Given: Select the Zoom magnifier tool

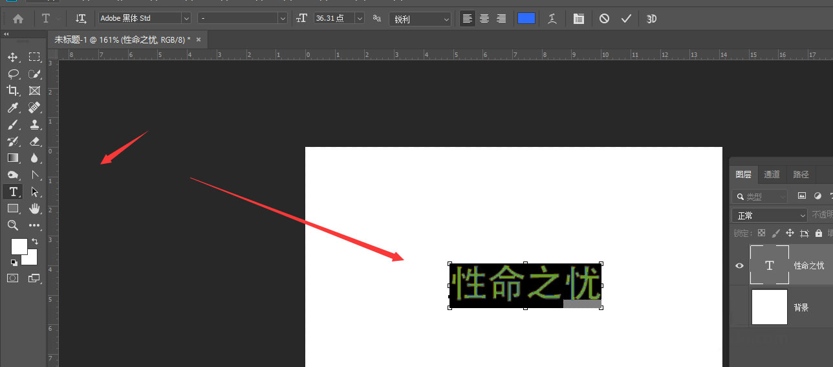Looking at the screenshot, I should click(13, 225).
